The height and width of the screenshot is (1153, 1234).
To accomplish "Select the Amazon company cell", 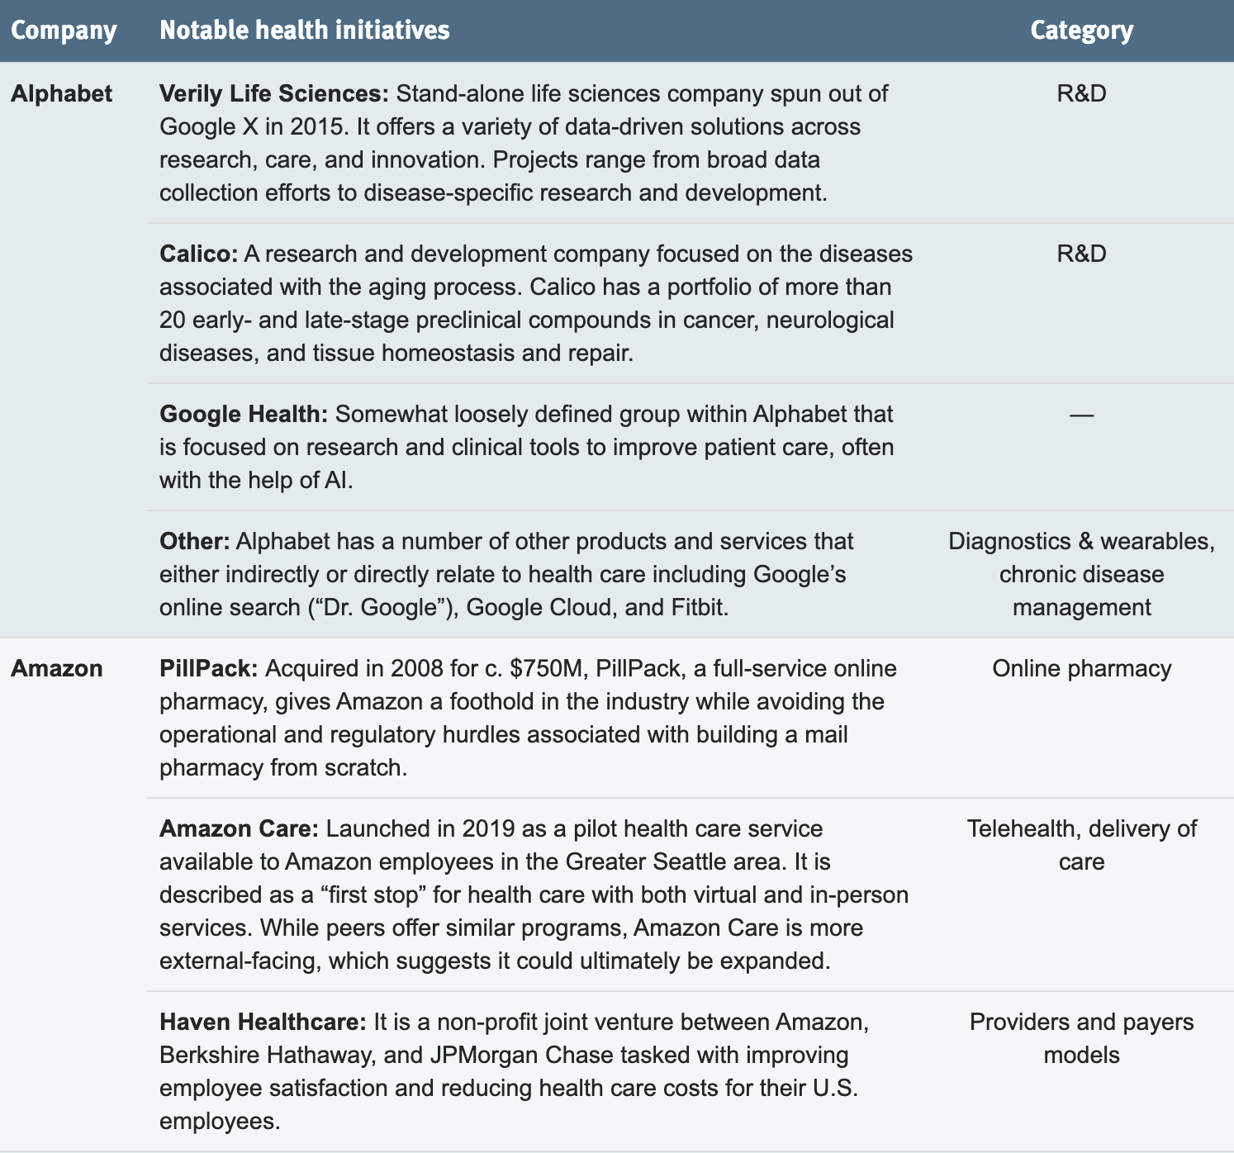I will [57, 668].
